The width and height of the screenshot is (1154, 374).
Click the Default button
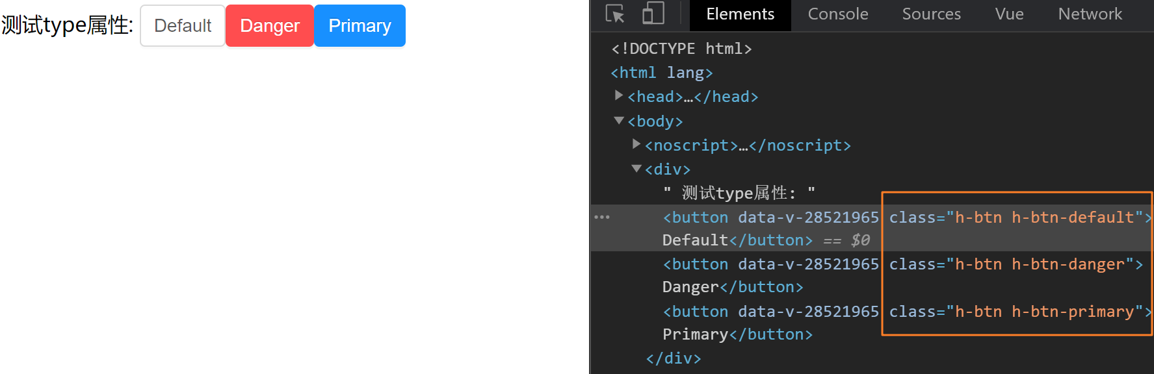coord(183,26)
